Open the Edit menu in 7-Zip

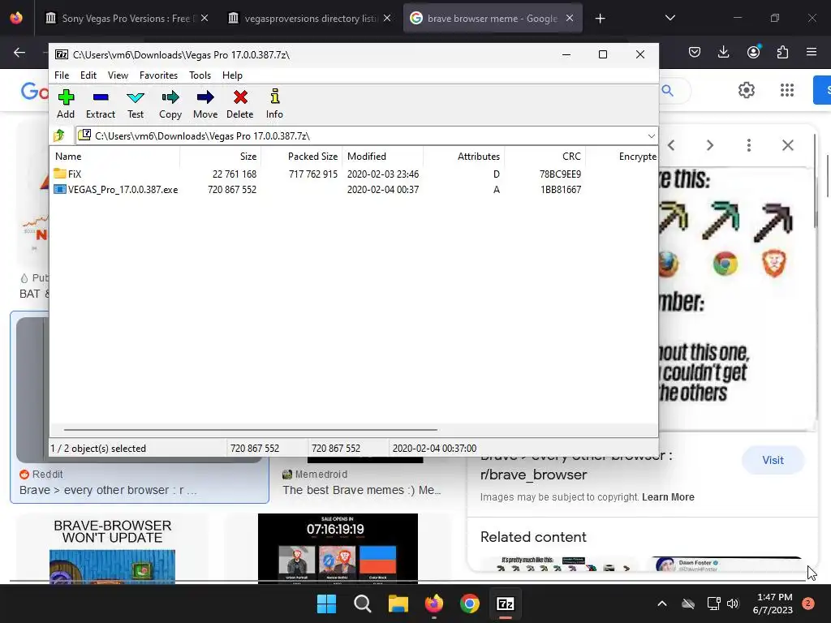88,75
